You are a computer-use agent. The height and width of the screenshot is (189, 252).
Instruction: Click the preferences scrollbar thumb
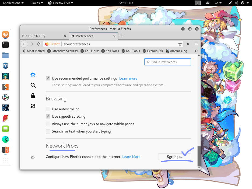coord(199,156)
